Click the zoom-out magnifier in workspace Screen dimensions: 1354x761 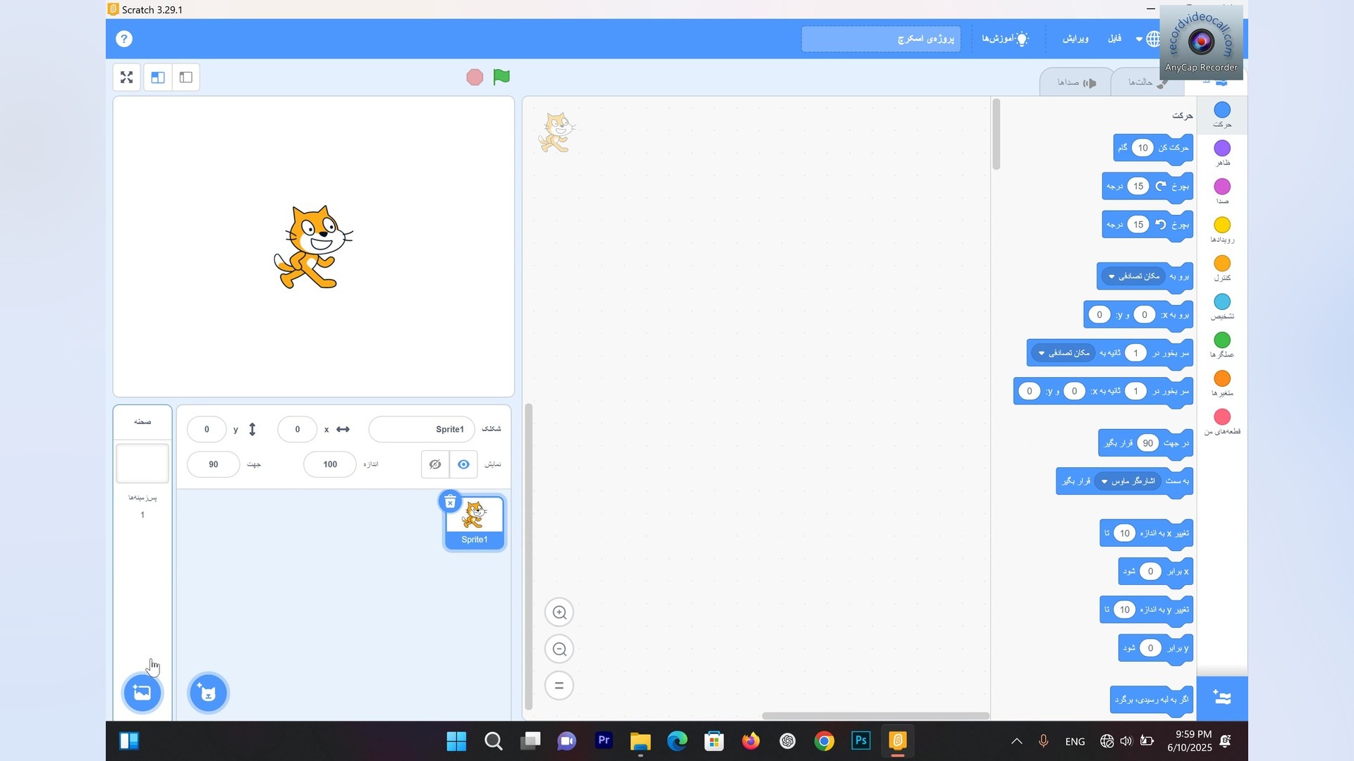coord(559,649)
